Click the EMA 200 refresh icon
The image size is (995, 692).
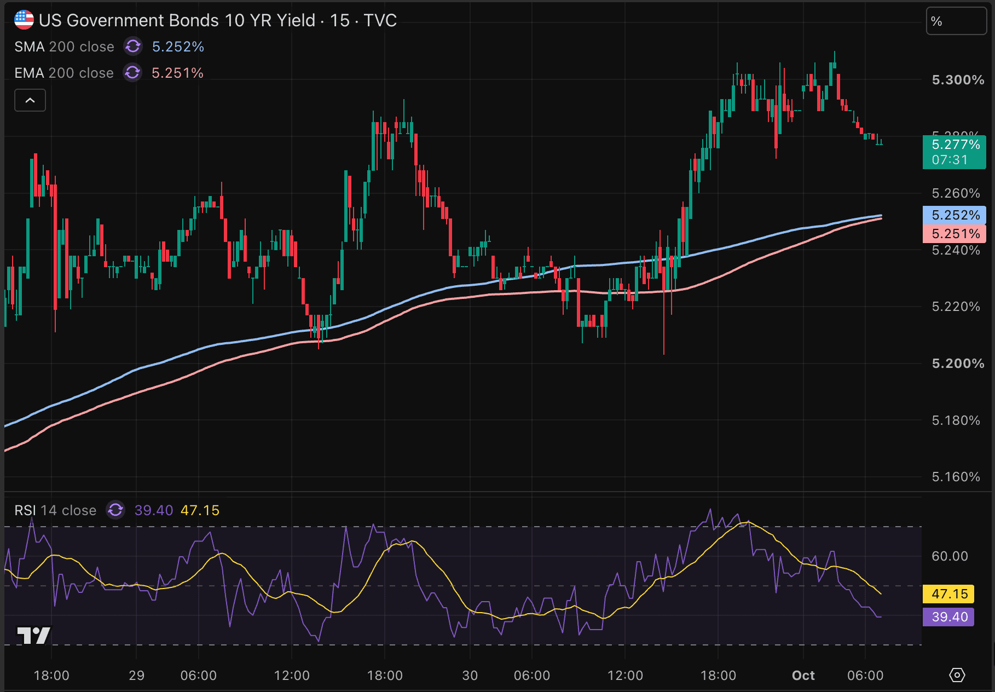pos(132,72)
